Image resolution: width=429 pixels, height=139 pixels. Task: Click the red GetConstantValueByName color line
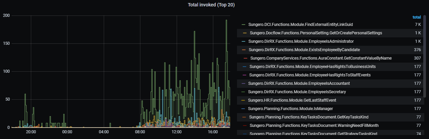click(245, 58)
